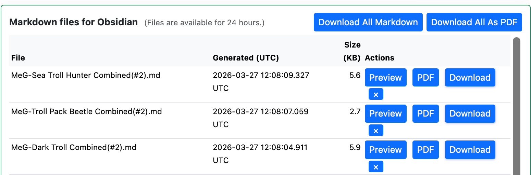Click the file list vertical scrollbar
The width and height of the screenshot is (531, 175).
[x=516, y=103]
